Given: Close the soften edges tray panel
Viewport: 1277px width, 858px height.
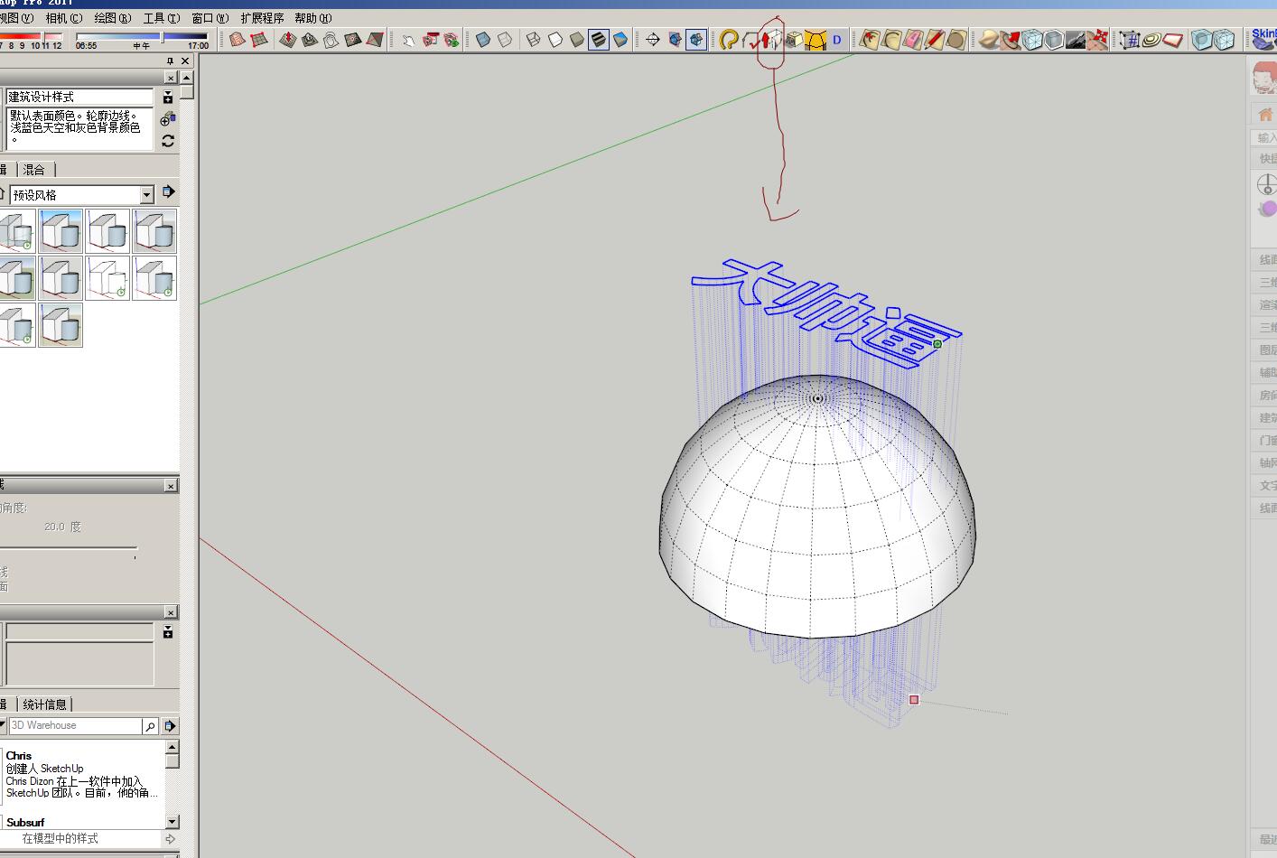Looking at the screenshot, I should 171,486.
